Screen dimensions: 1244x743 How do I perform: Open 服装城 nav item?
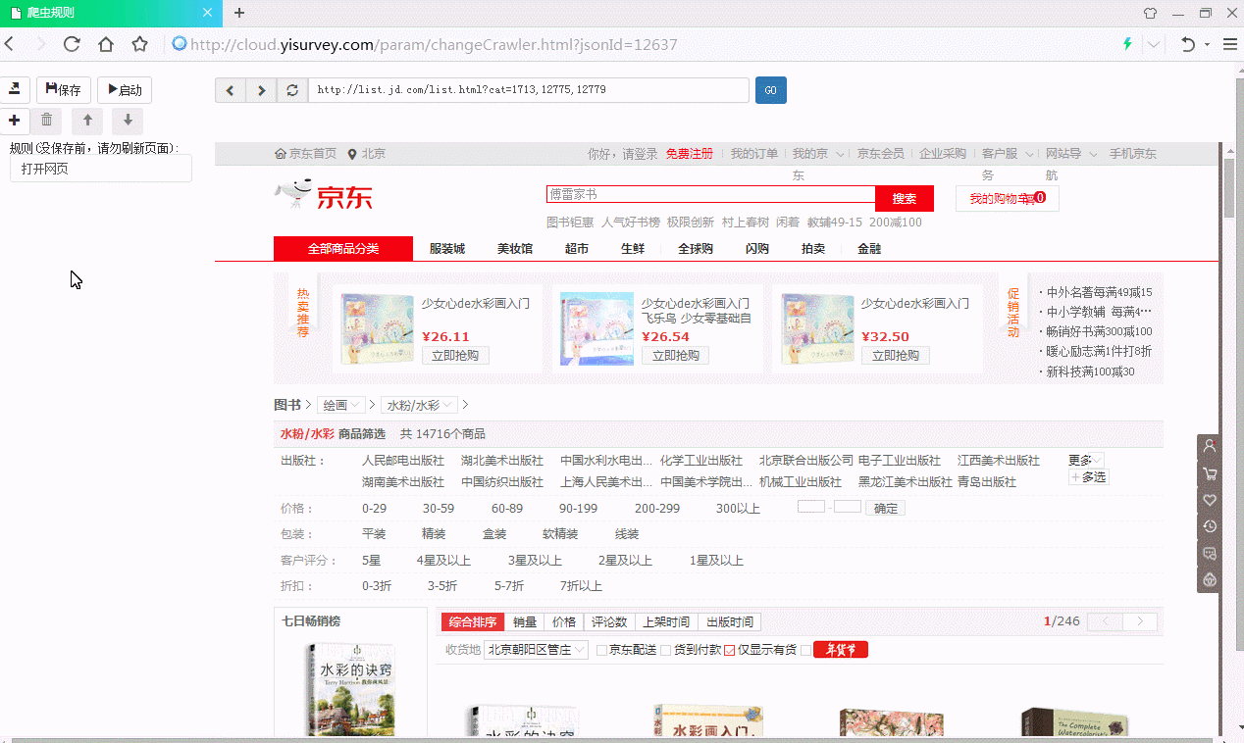[x=447, y=249]
